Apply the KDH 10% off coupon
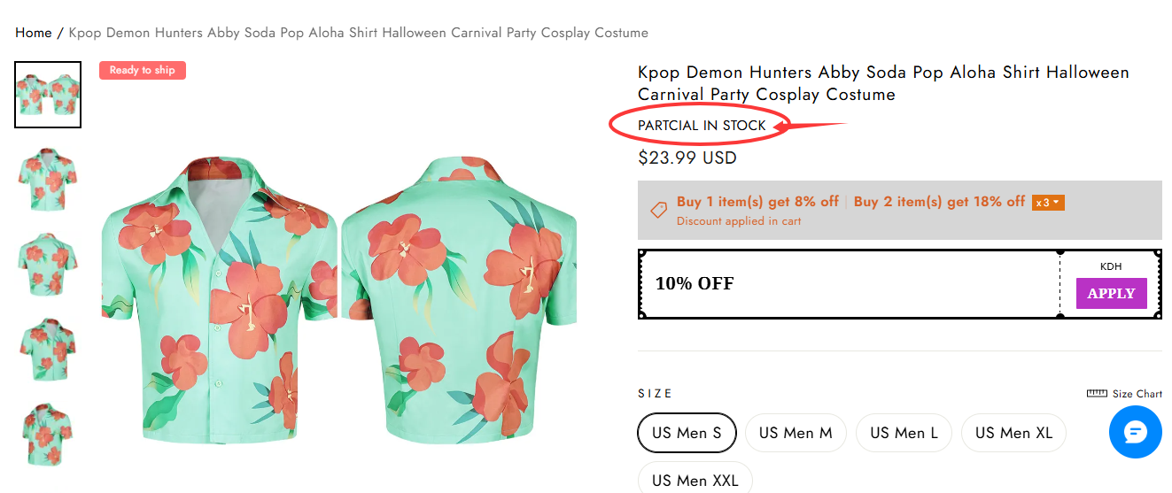Screen dimensions: 1172x493 [1111, 294]
